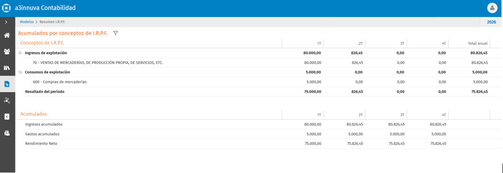Click the a3innuva Contabilidad app title
The image size is (503, 173).
45,8
